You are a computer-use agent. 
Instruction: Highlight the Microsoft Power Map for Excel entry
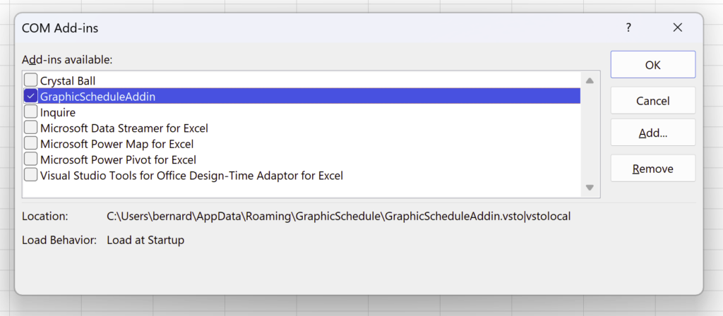coord(116,144)
